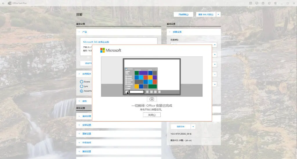Expand the 更新设置 section
The image size is (297, 159).
click(x=119, y=134)
